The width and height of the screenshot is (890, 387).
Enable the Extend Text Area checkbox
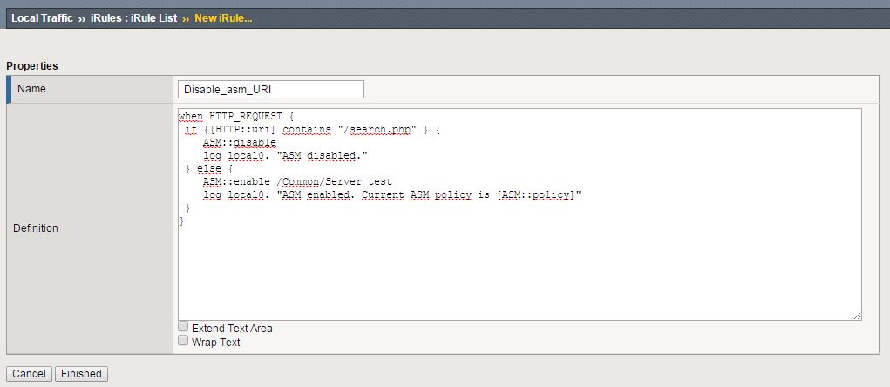(x=183, y=327)
